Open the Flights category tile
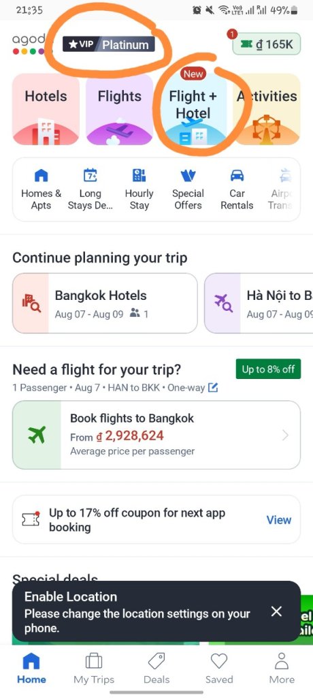Viewport: 313px width, 698px height. tap(119, 110)
